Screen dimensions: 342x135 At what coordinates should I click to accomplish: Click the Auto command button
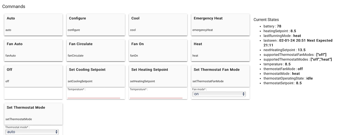33,24
